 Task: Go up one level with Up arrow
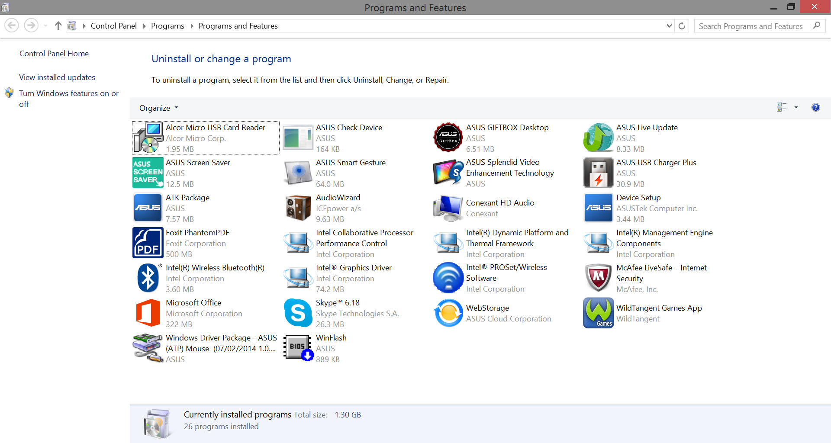58,26
